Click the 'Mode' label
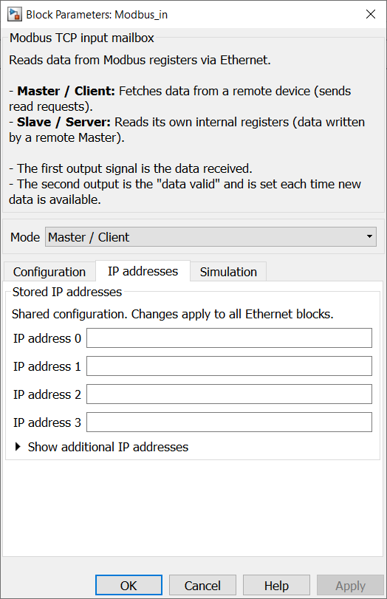Viewport: 387px width, 599px height. 25,237
